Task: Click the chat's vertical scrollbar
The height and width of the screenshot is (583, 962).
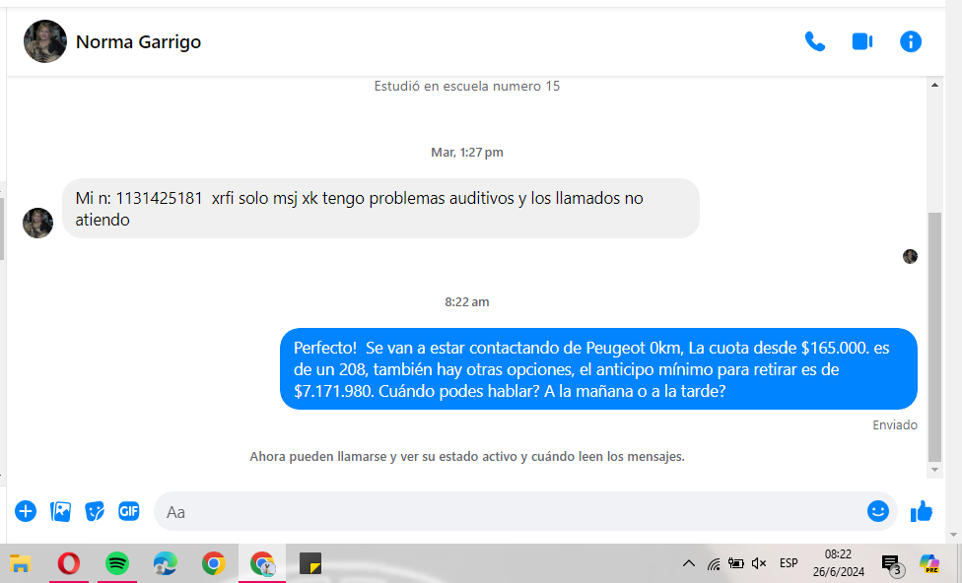Action: point(935,335)
